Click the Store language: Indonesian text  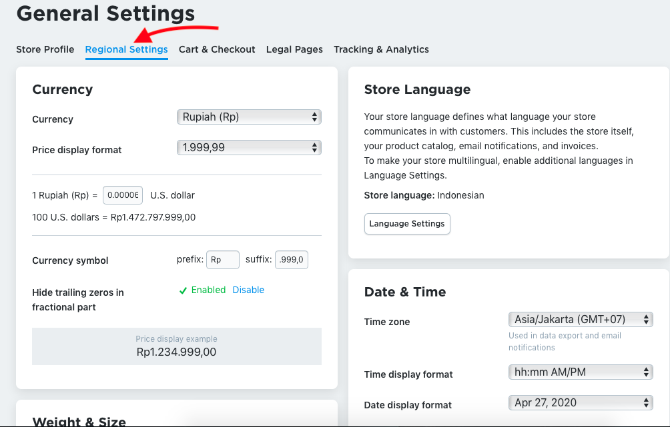424,196
